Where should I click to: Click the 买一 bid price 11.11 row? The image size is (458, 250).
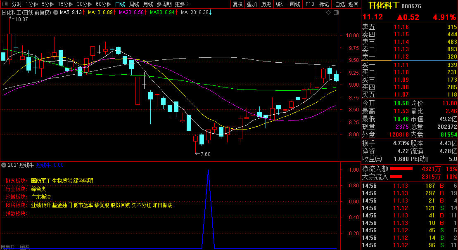tap(410, 65)
